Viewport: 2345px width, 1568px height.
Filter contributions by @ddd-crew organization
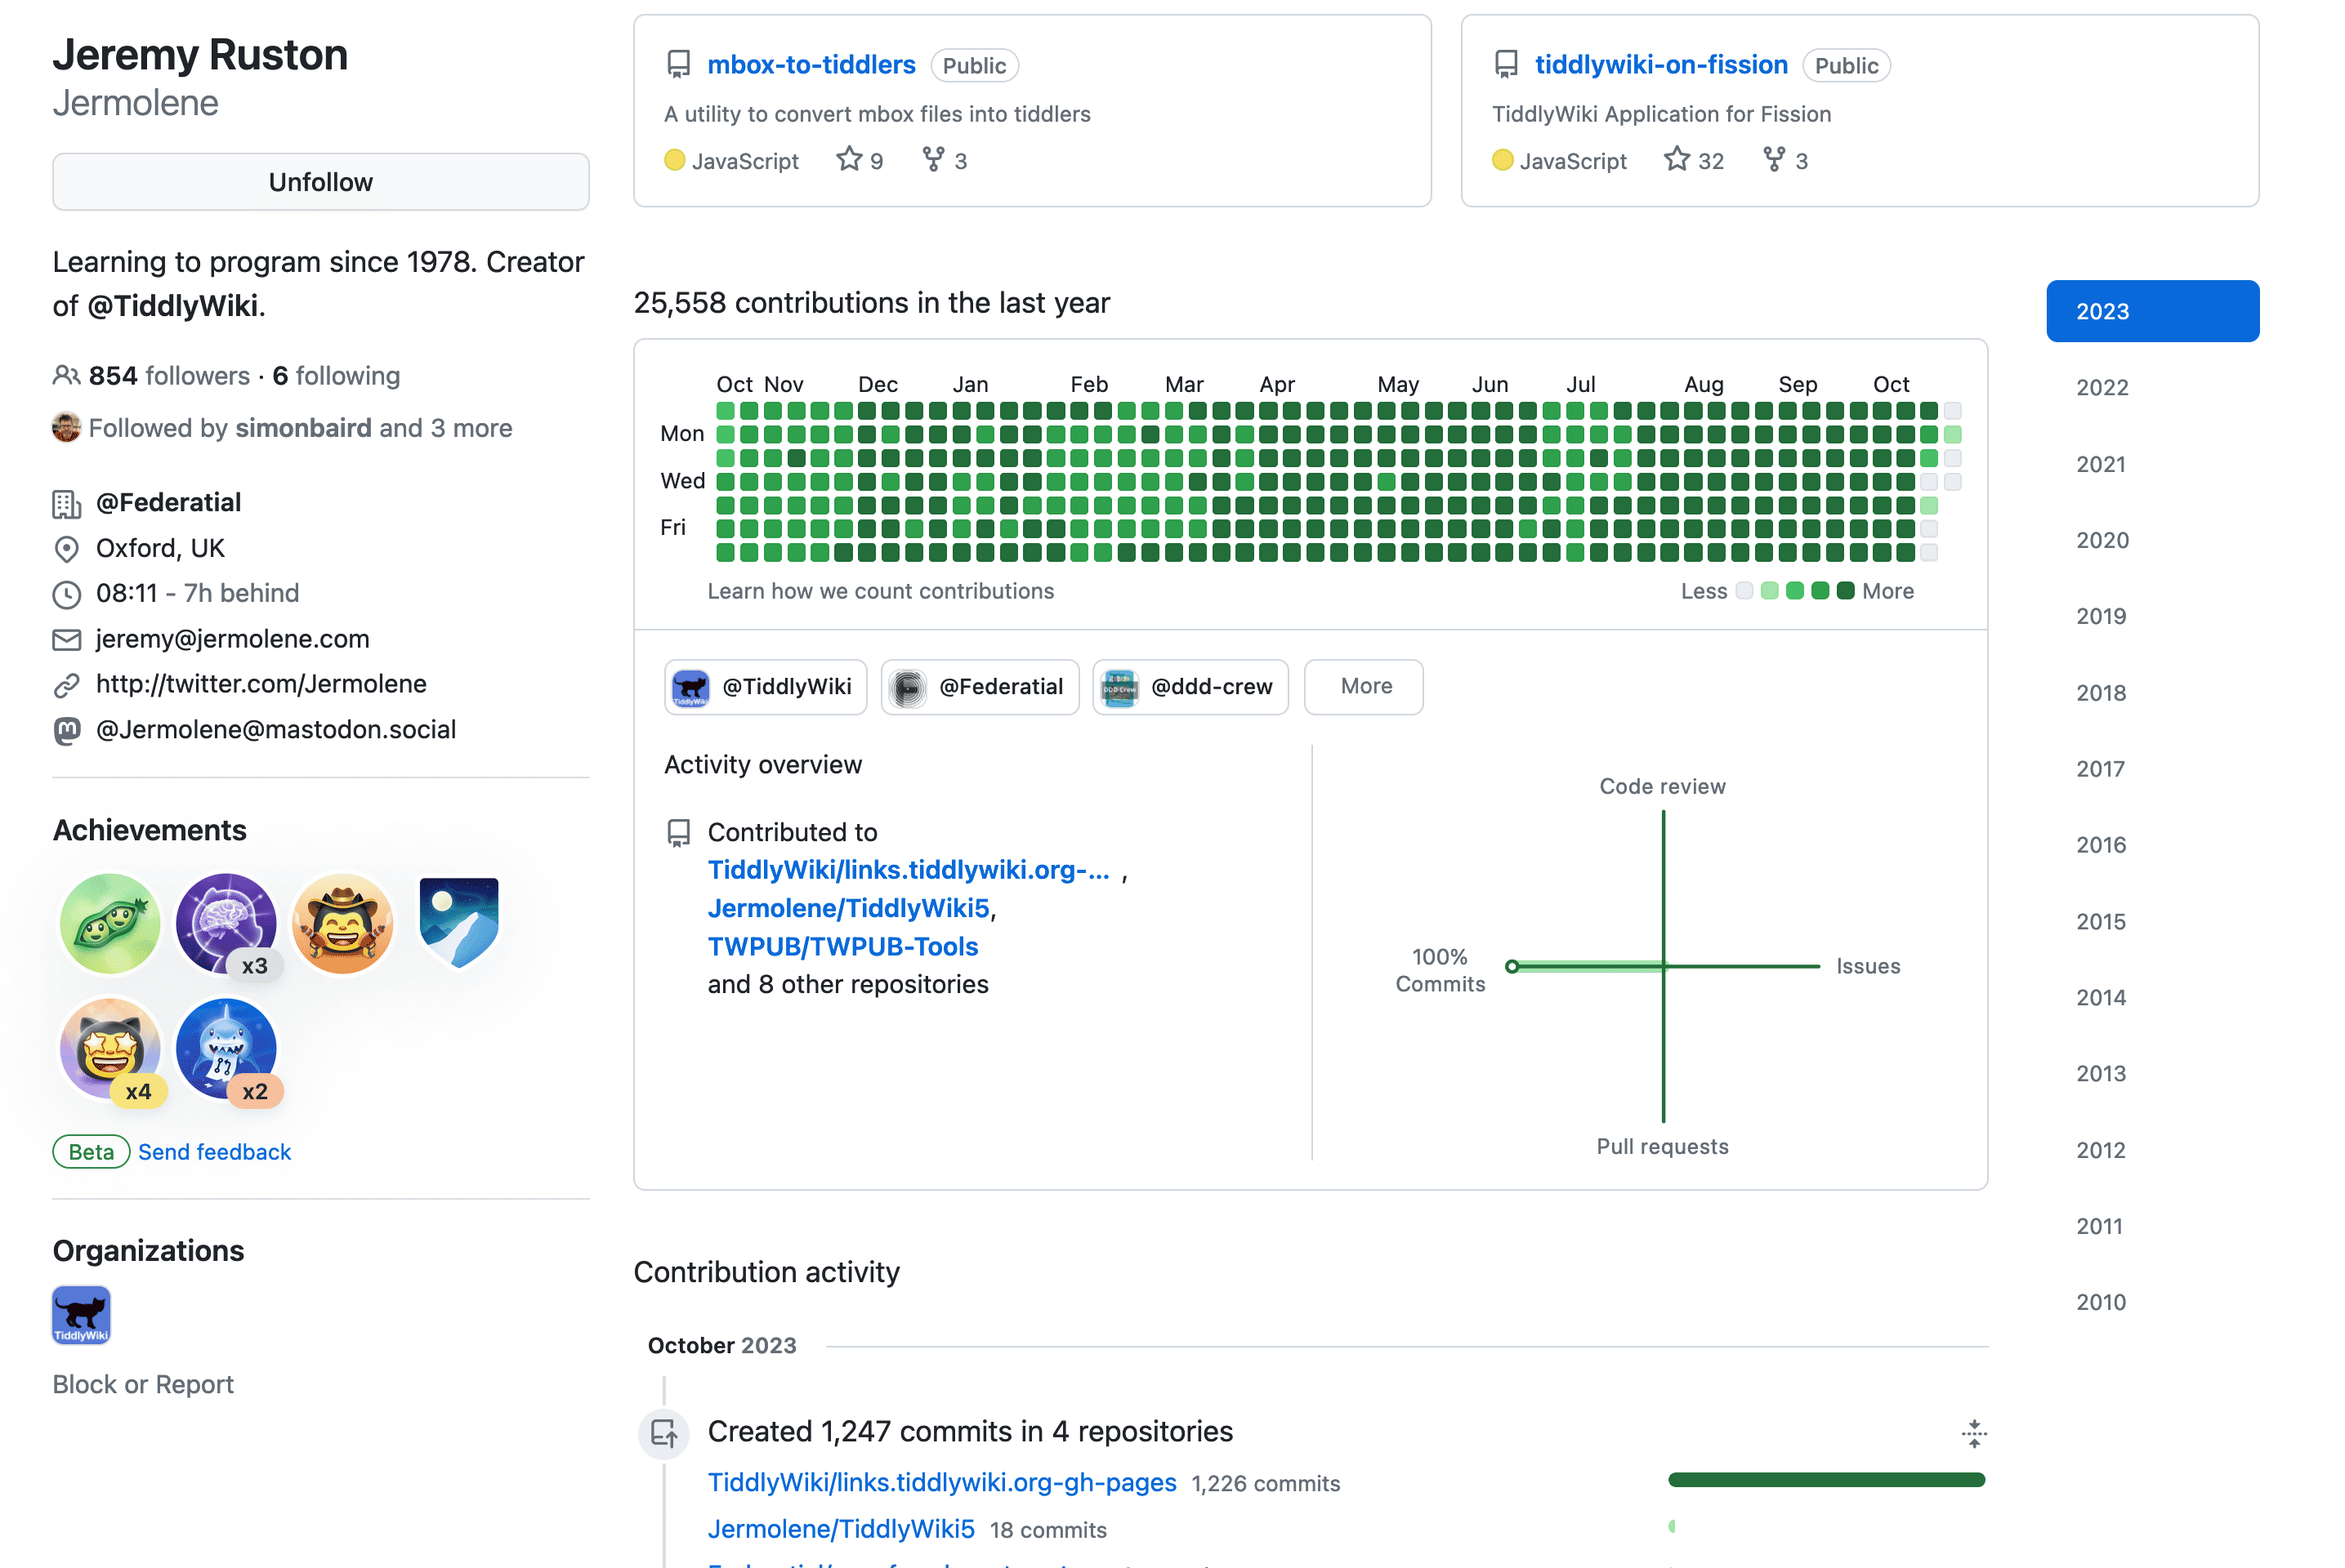coord(1190,687)
